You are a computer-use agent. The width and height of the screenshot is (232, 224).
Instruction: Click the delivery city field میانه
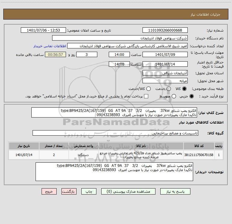click(x=165, y=81)
